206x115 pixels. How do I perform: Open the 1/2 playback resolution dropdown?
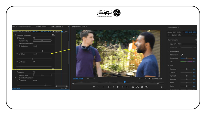pyautogui.click(x=142, y=79)
